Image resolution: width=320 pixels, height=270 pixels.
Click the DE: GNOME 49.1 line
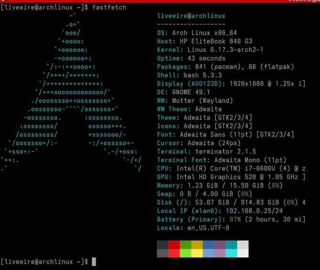(x=183, y=92)
